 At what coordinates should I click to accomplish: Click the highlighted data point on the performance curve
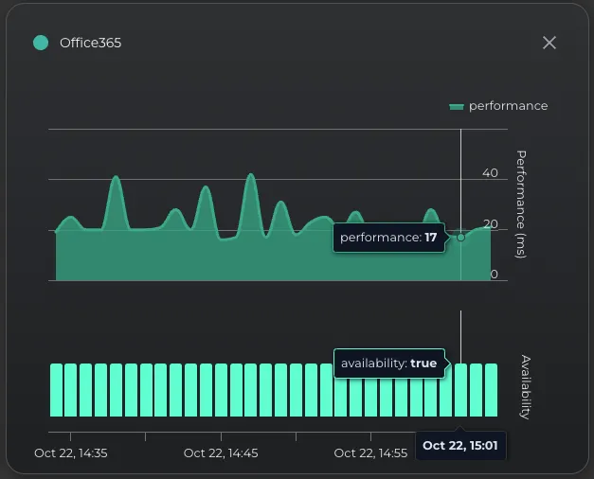[x=460, y=238]
